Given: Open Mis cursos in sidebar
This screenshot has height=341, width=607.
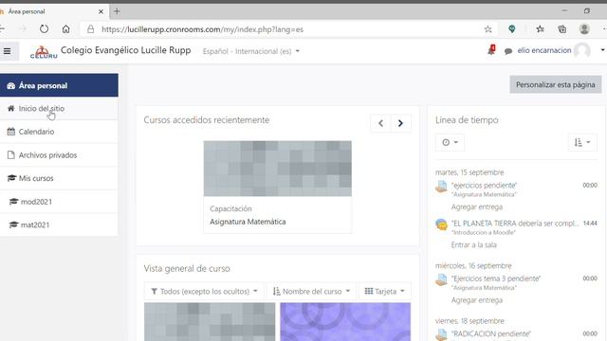Looking at the screenshot, I should tap(59, 178).
